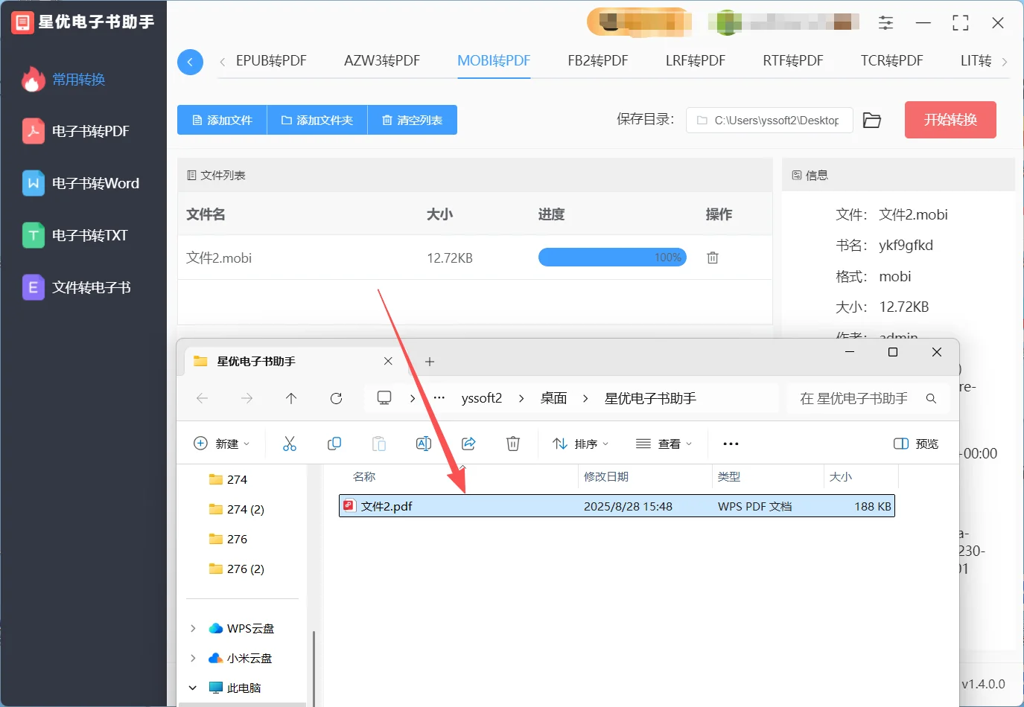Expand the breadcrumb ellipsis in address bar
The image size is (1024, 707).
click(439, 398)
